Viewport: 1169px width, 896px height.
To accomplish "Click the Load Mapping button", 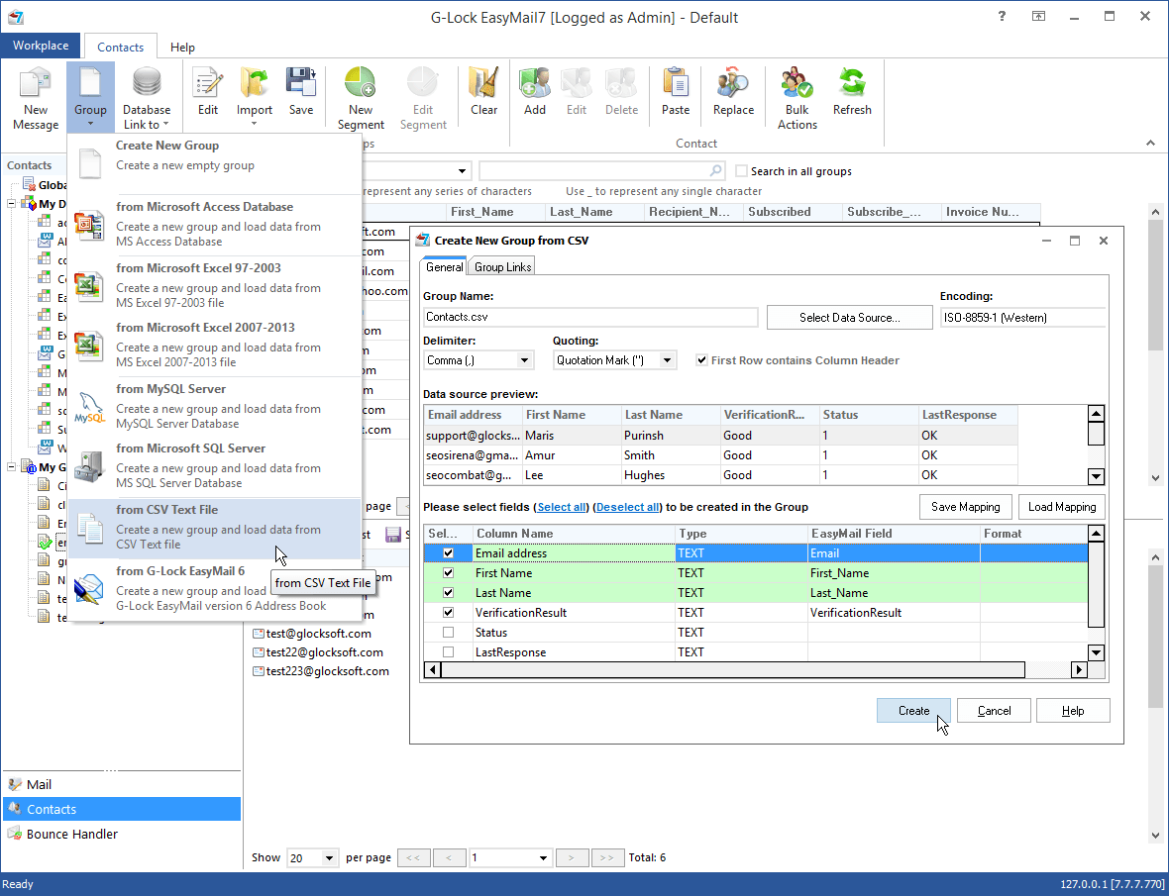I will pyautogui.click(x=1062, y=507).
